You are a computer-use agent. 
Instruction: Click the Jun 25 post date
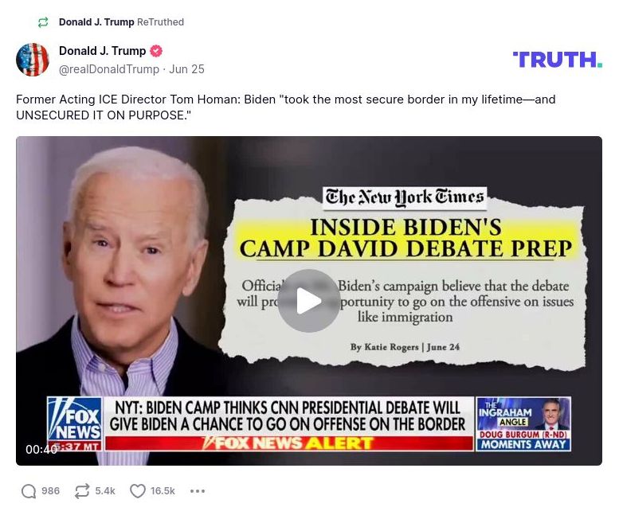coord(186,69)
